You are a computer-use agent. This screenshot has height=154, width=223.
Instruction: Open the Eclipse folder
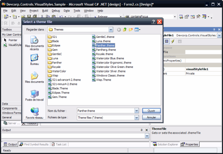point(54,45)
